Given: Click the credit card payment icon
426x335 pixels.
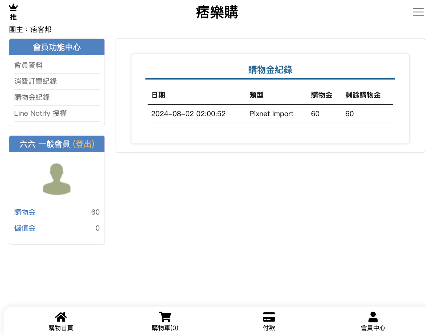Looking at the screenshot, I should 269,317.
